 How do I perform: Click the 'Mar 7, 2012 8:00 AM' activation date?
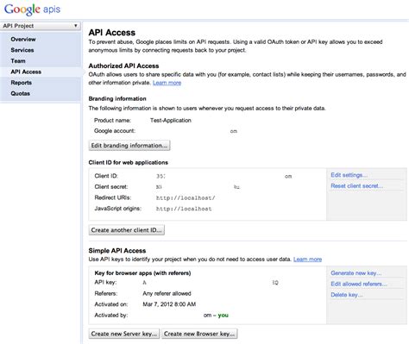(x=169, y=304)
